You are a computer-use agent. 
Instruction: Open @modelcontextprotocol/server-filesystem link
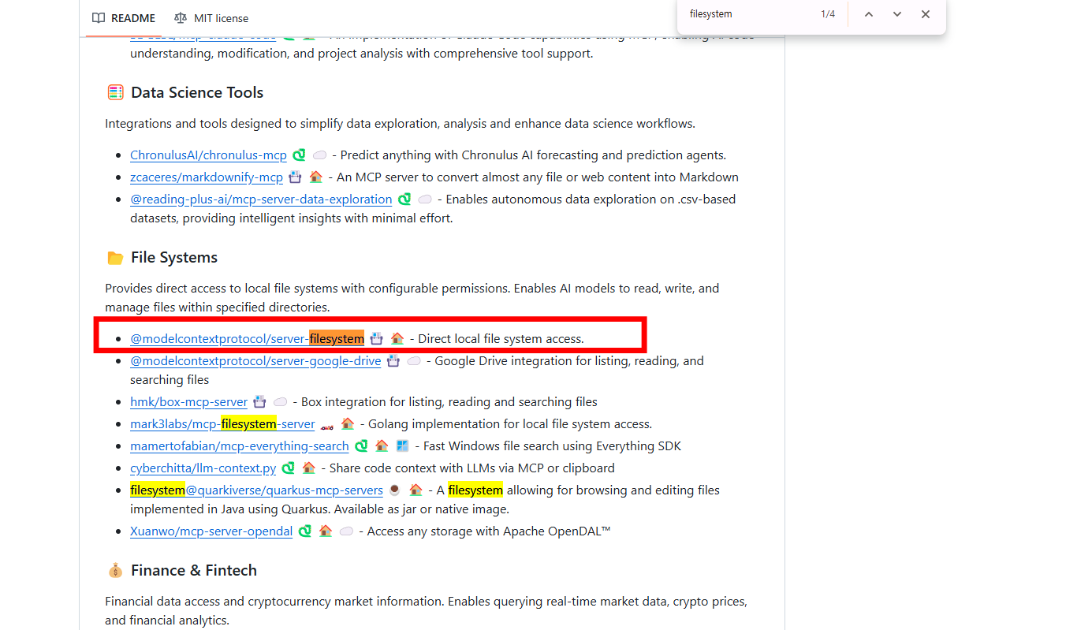(247, 339)
